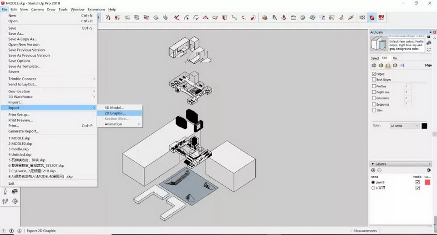Set 0-家具 as the active layer
This screenshot has width=437, height=235.
pos(373,188)
